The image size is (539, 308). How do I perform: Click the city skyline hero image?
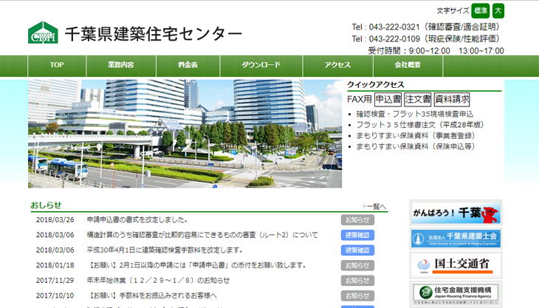tap(185, 133)
